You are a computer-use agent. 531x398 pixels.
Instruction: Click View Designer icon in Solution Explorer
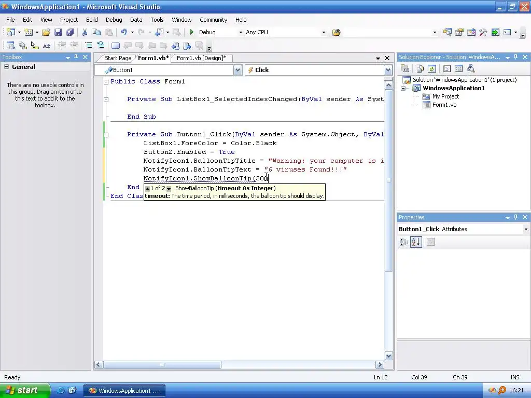pos(458,69)
